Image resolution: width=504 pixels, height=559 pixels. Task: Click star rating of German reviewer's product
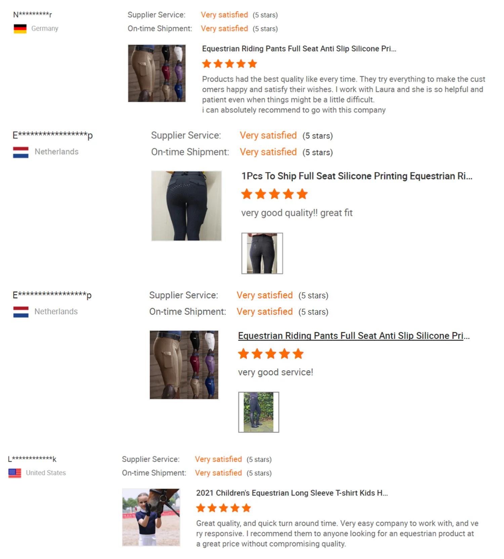pos(229,63)
